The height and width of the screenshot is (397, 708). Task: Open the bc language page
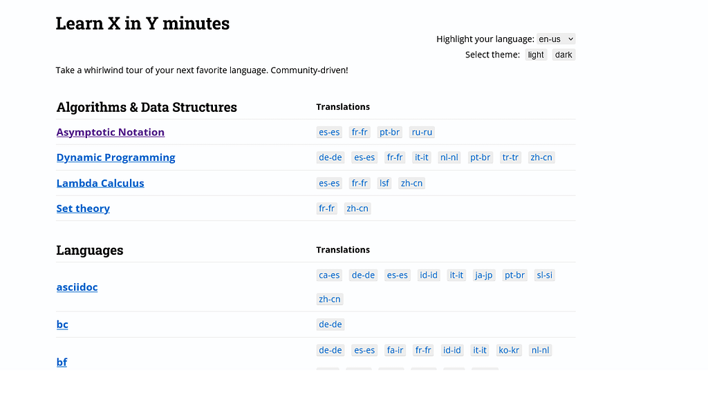point(62,325)
